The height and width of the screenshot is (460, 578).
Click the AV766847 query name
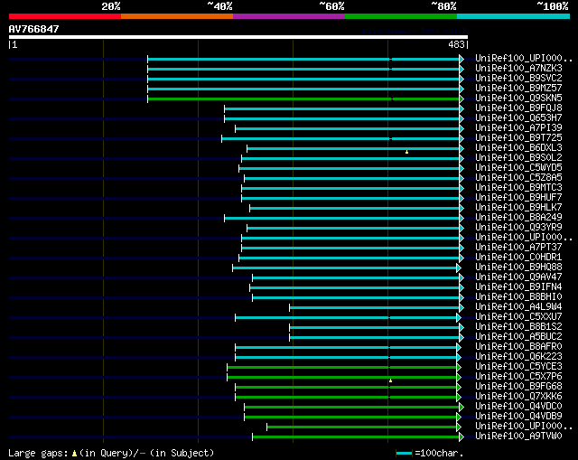34,29
